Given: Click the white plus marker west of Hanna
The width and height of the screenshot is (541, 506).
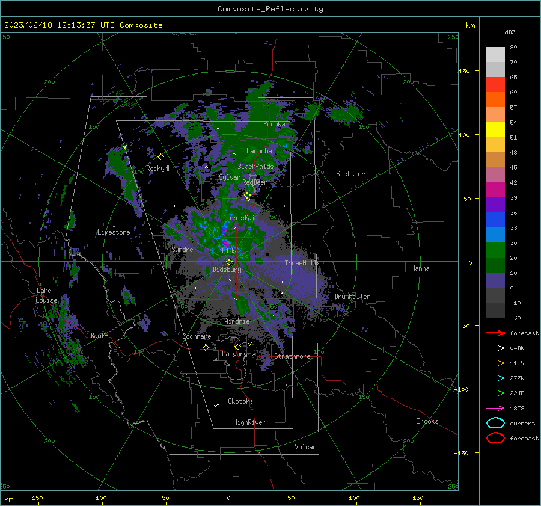Looking at the screenshot, I should click(340, 242).
